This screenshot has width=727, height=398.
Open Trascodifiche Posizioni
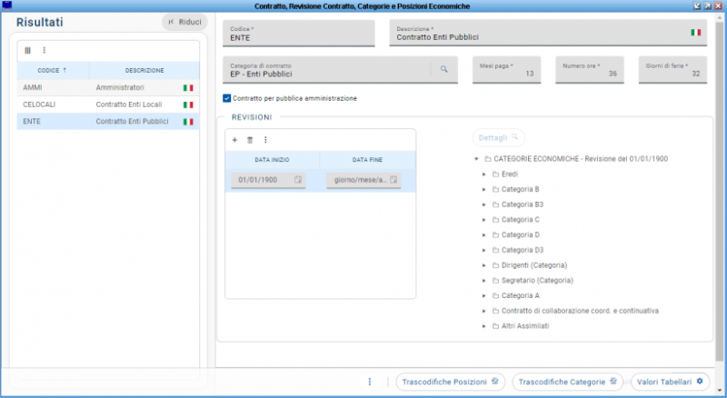point(450,382)
